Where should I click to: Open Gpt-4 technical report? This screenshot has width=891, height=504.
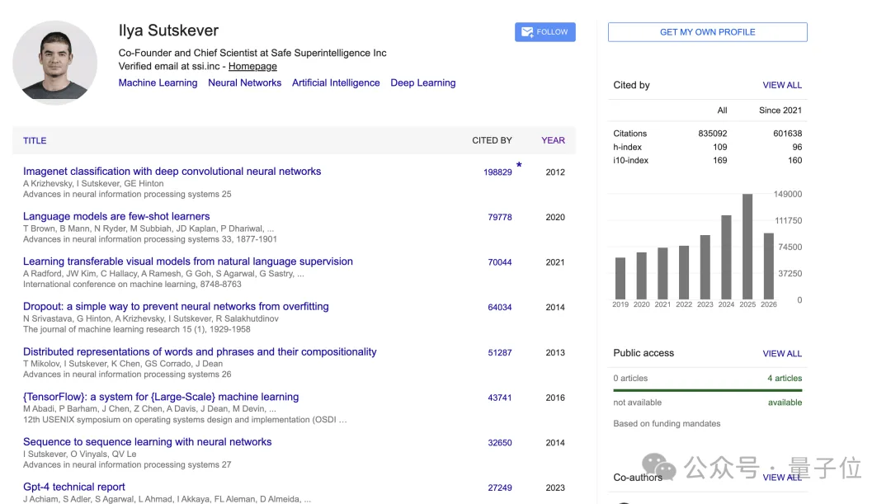(74, 487)
